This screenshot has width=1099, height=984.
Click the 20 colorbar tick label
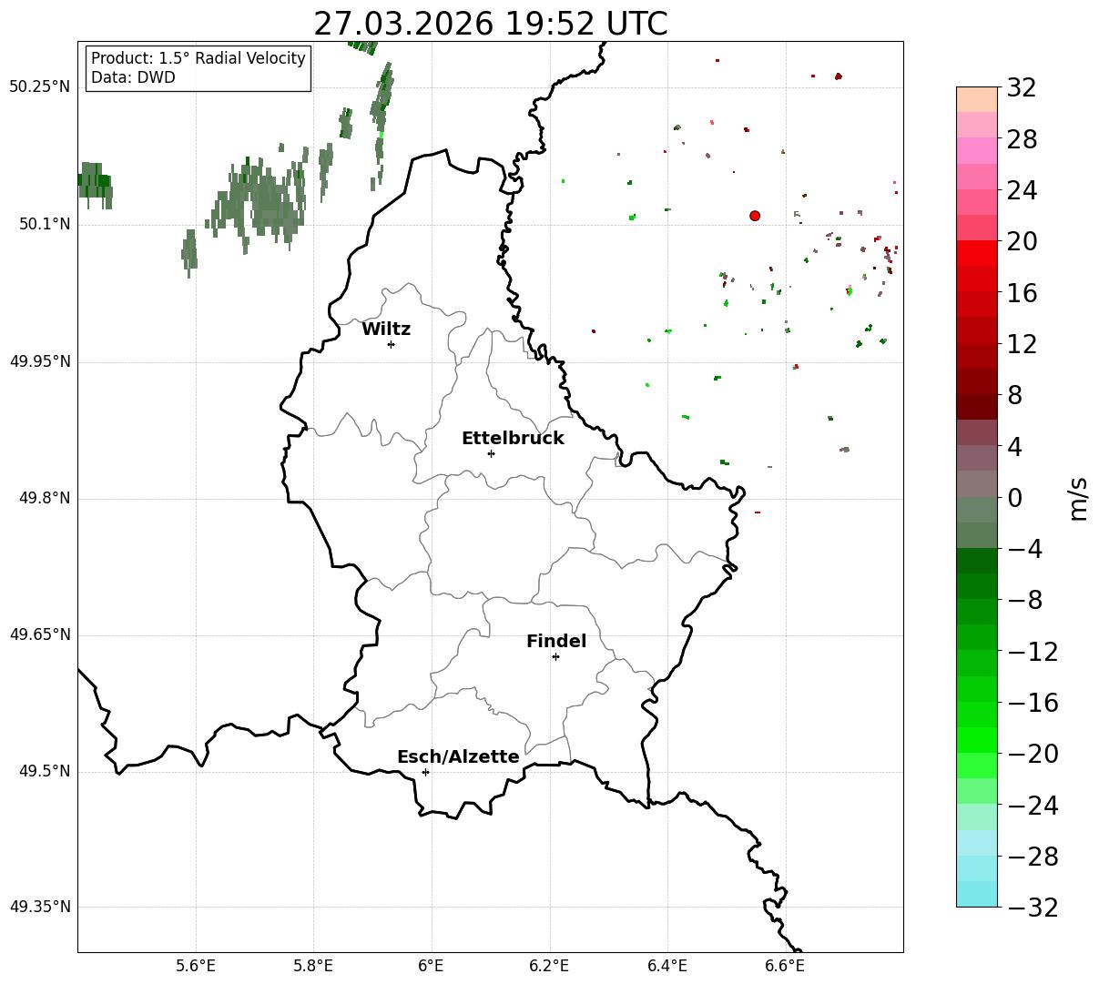pos(1021,242)
